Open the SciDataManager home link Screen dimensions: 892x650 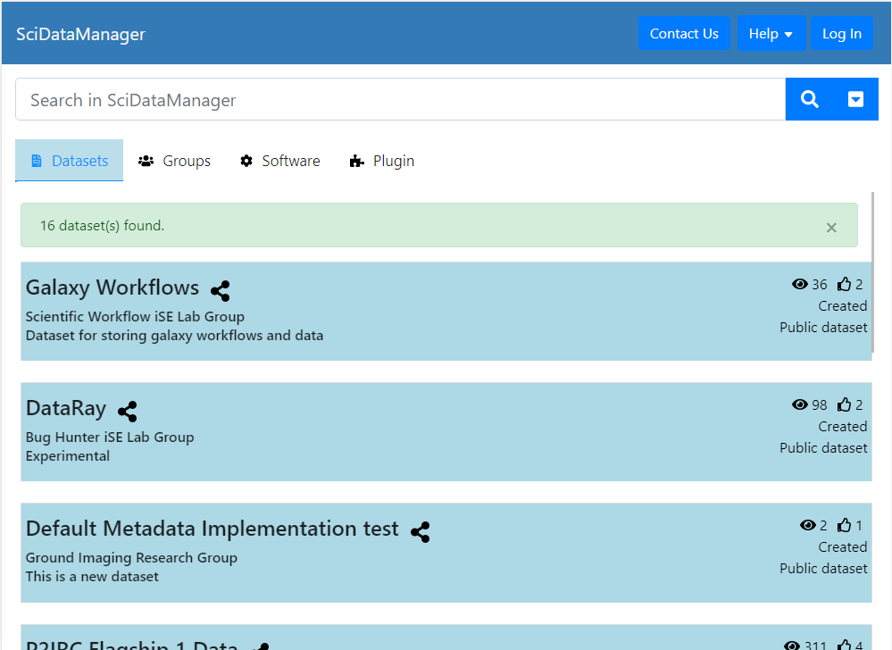click(x=80, y=34)
